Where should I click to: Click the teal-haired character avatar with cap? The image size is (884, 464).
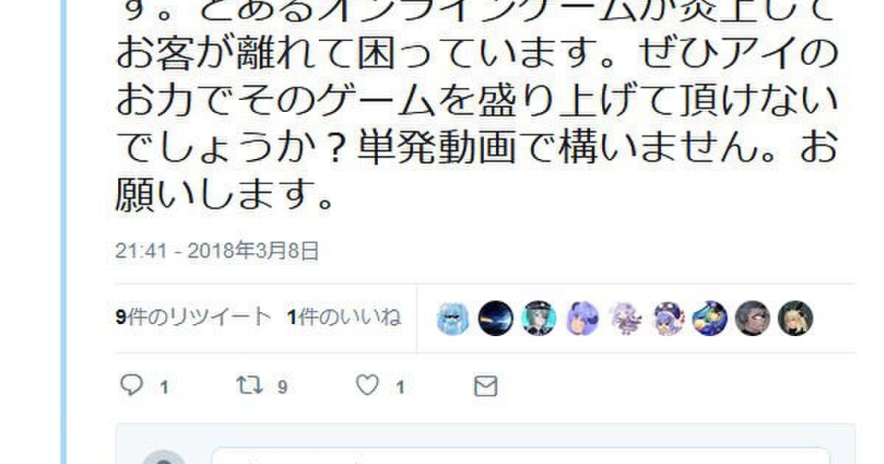coord(539,319)
